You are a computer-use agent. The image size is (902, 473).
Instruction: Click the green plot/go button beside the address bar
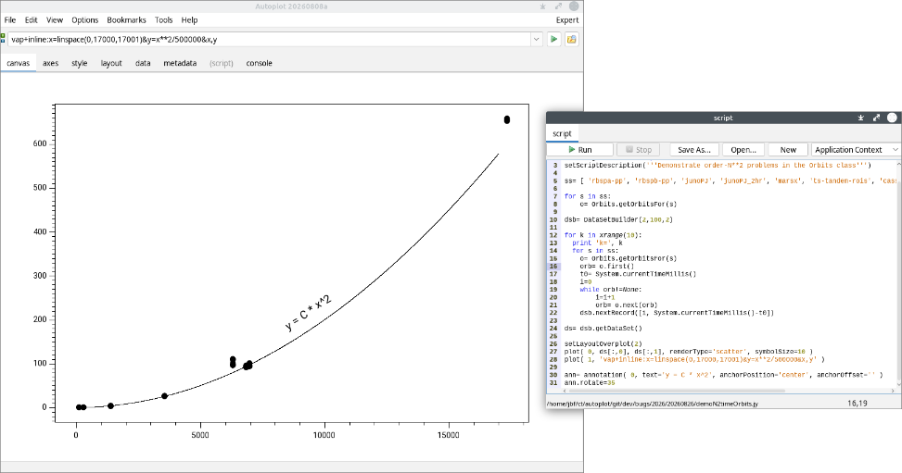(x=553, y=40)
